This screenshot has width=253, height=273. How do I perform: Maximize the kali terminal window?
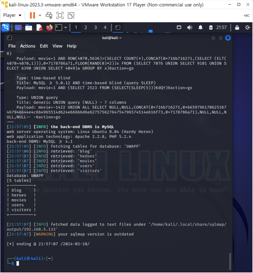point(221,38)
